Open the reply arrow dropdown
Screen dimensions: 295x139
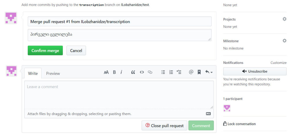point(209,72)
